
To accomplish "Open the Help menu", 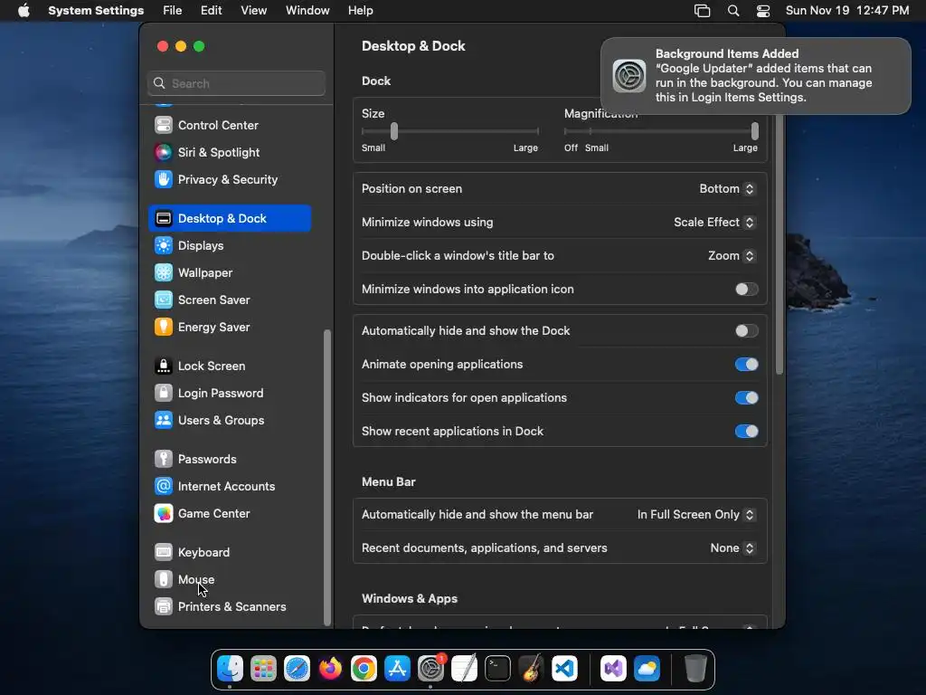I will click(x=360, y=11).
